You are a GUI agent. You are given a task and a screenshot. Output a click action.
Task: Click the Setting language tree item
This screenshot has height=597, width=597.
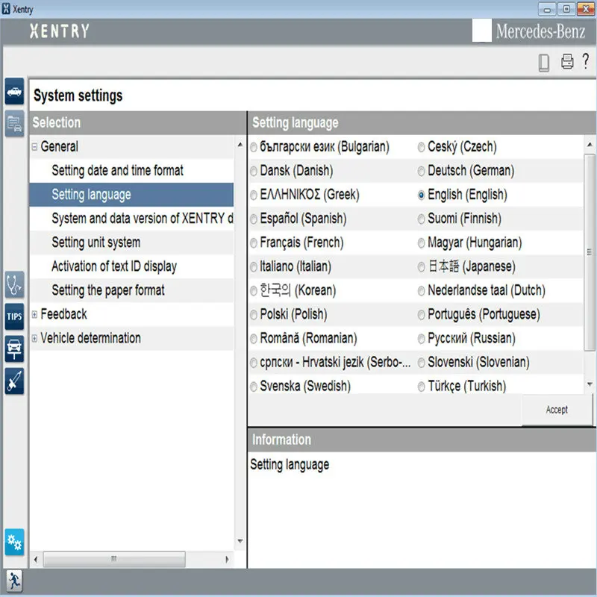point(131,195)
